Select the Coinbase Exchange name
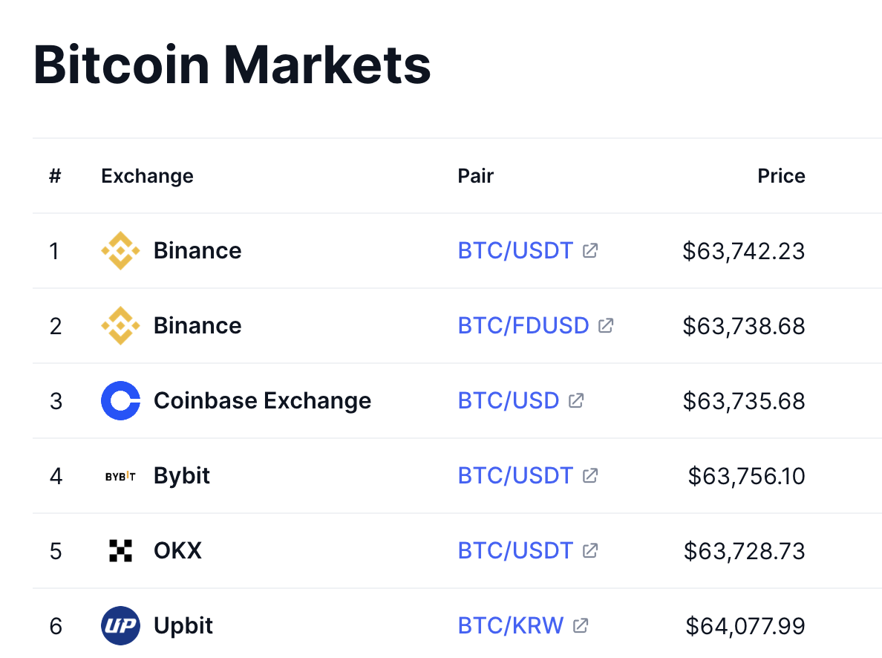The height and width of the screenshot is (658, 882). click(x=262, y=401)
